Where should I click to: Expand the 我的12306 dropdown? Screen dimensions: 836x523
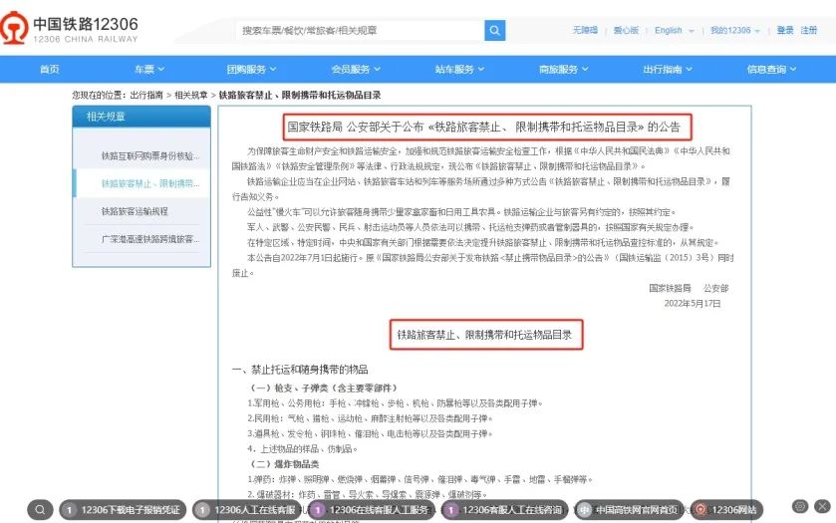[x=734, y=31]
